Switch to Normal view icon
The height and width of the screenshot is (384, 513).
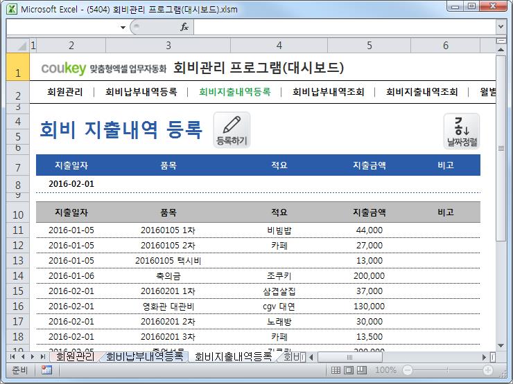pos(336,370)
